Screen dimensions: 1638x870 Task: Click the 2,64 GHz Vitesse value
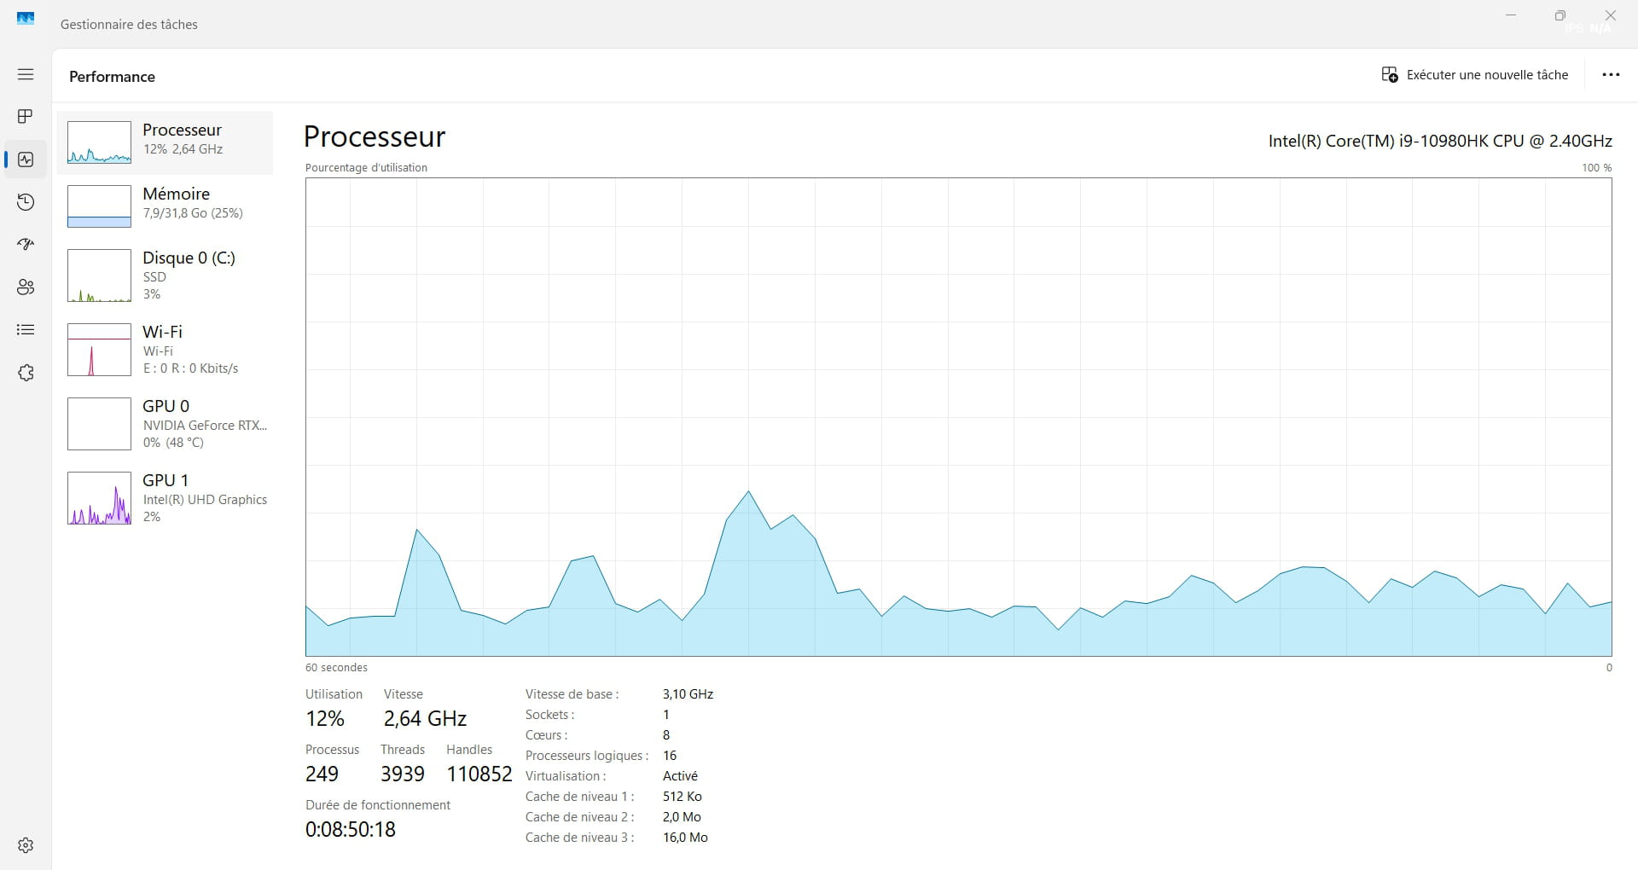tap(425, 719)
